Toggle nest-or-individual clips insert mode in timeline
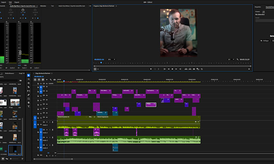This screenshot has height=164, width=274. [x=35, y=80]
